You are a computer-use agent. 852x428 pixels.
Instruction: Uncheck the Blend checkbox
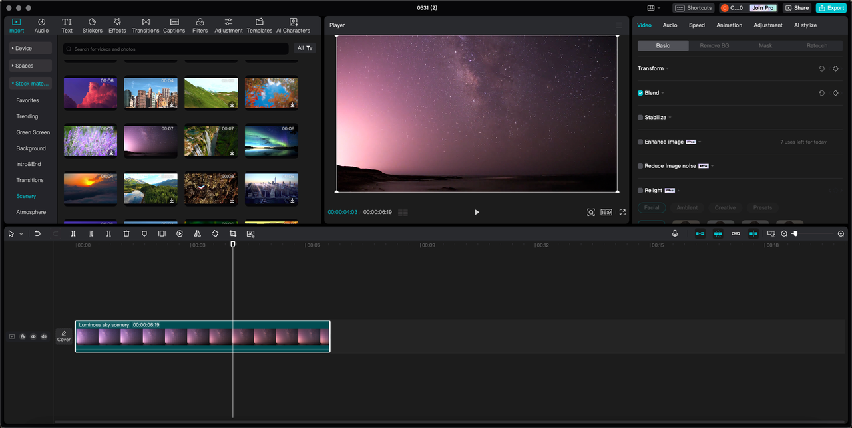click(640, 93)
